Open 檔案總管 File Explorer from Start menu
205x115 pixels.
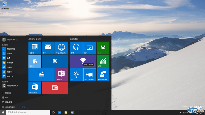pos(7,93)
